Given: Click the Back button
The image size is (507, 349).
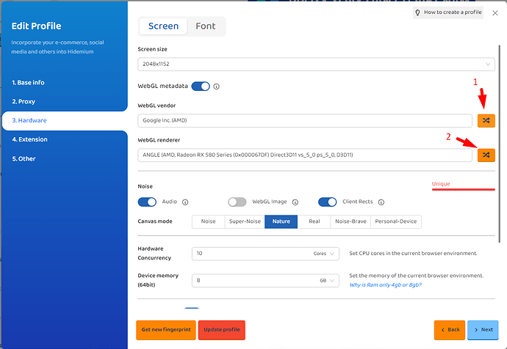Looking at the screenshot, I should [x=450, y=330].
